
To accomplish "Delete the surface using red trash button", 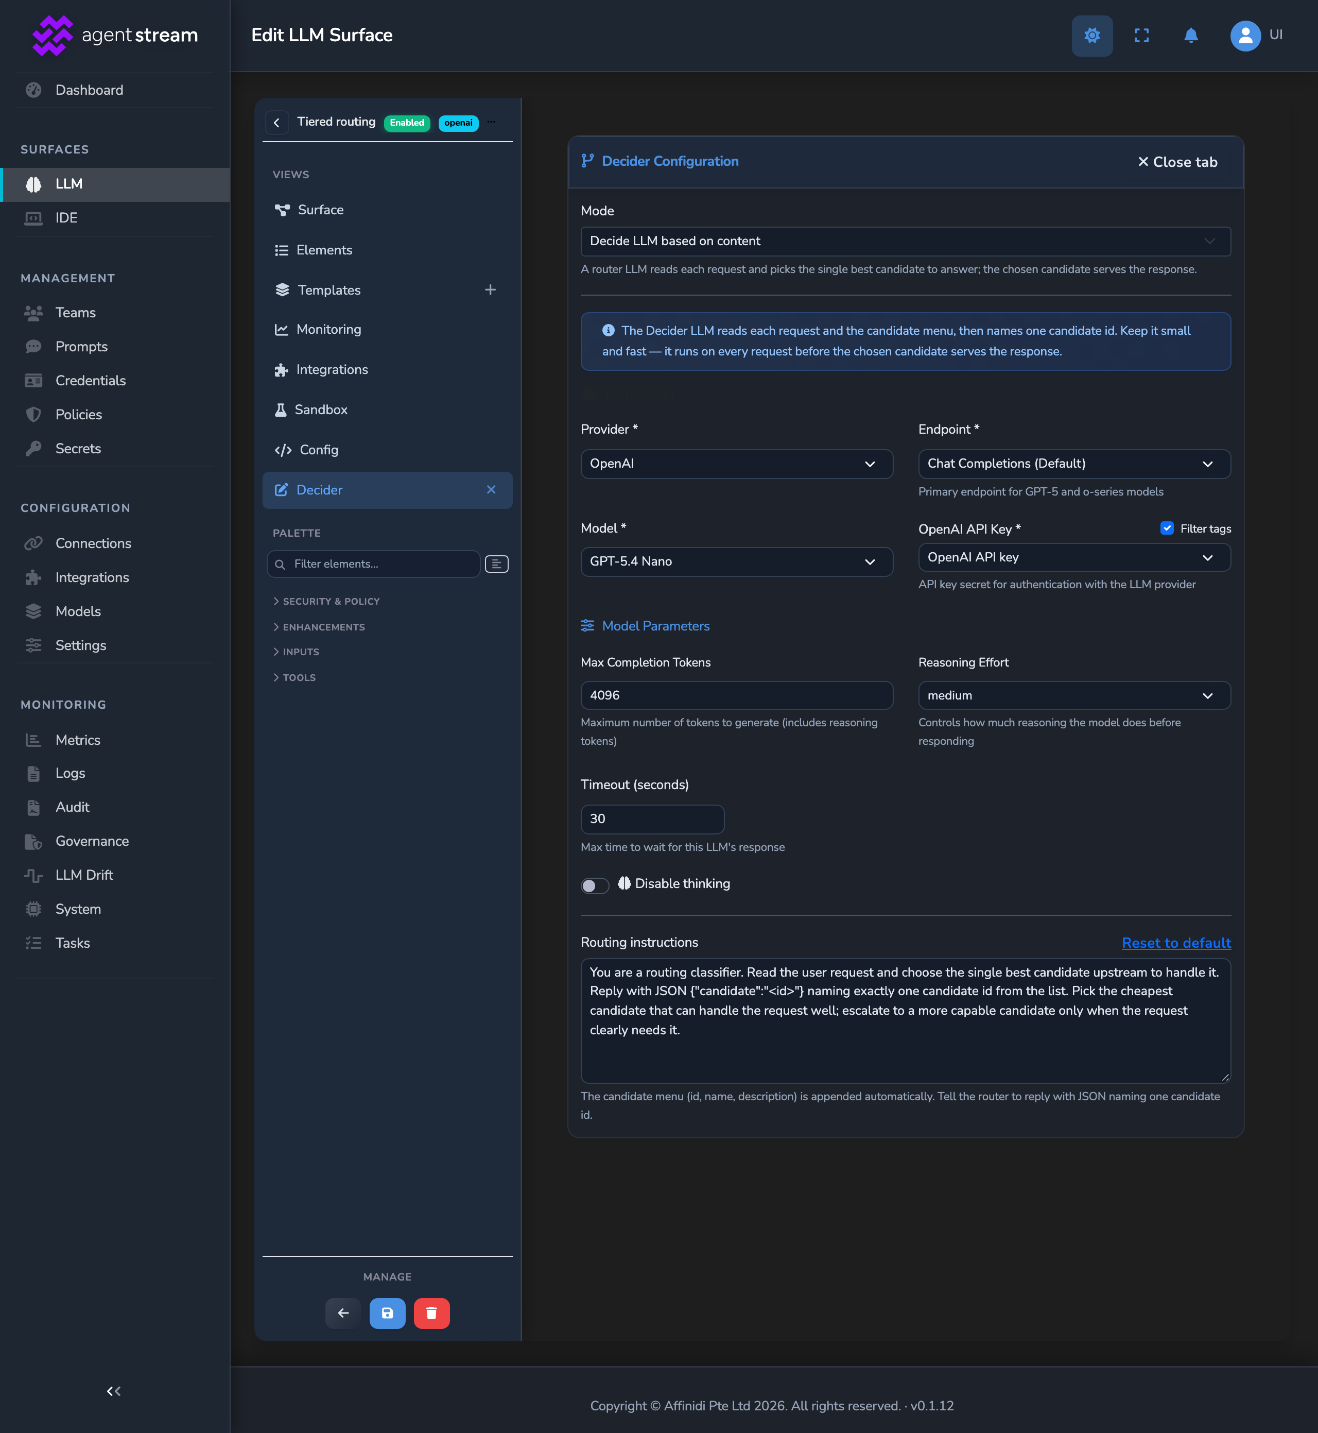I will point(431,1313).
